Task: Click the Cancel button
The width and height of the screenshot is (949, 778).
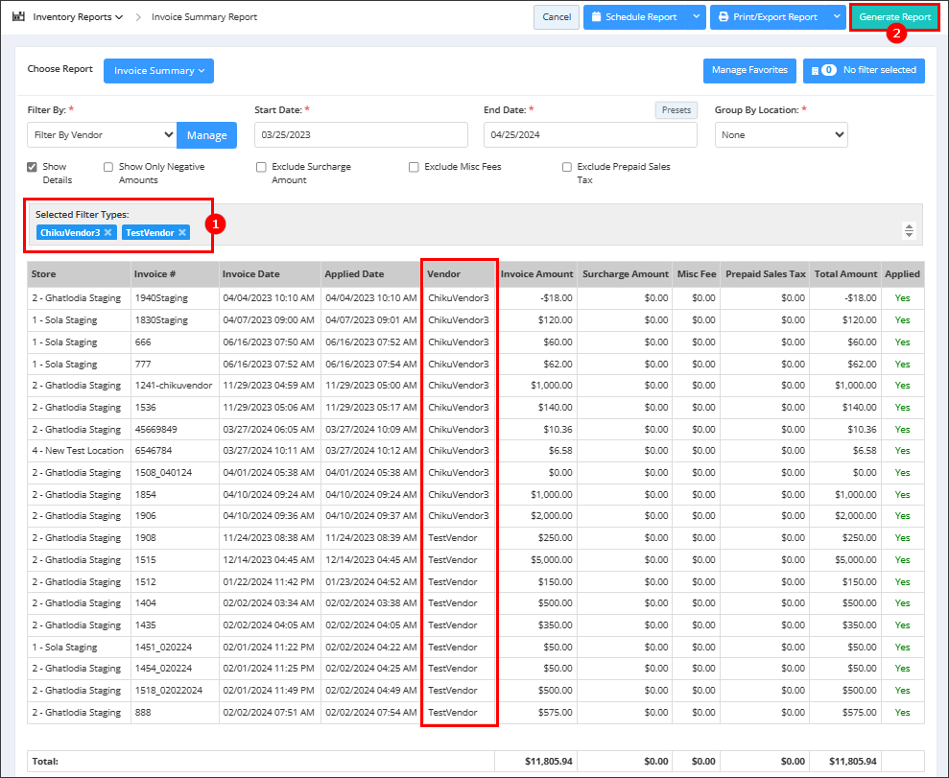Action: [557, 17]
